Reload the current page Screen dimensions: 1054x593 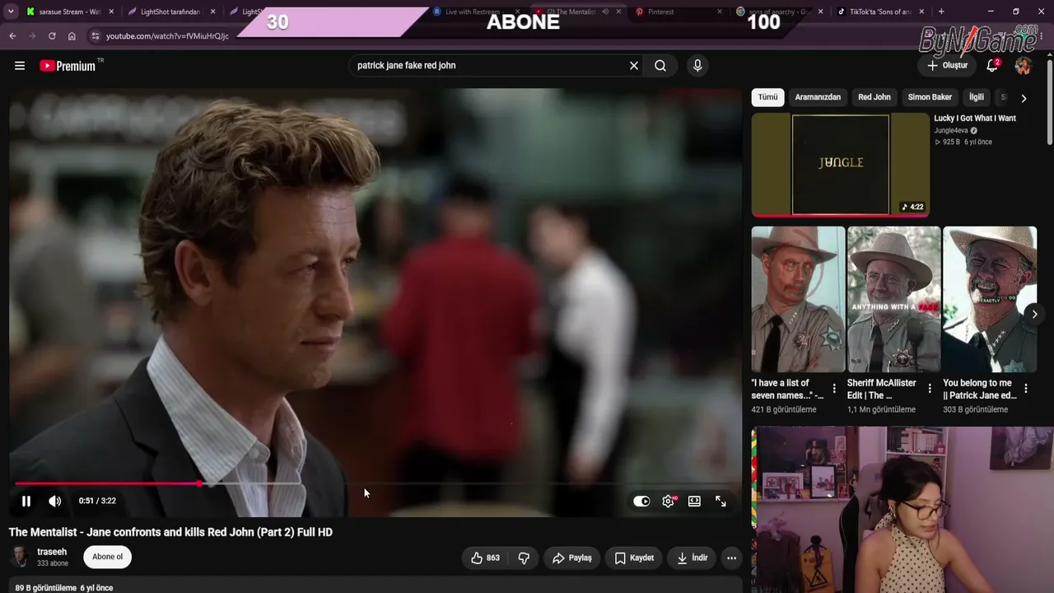pos(52,36)
